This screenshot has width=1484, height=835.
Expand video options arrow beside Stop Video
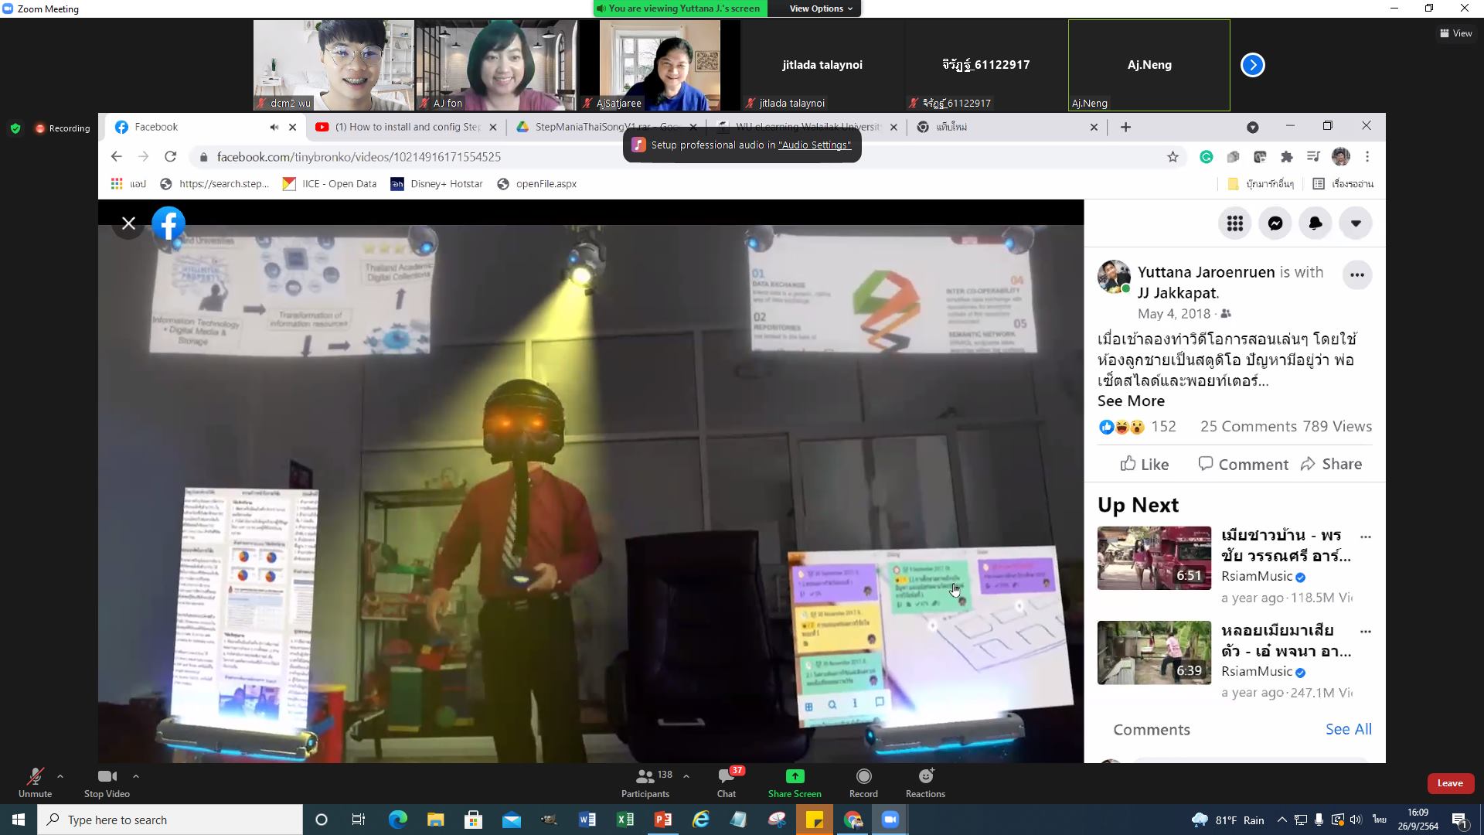point(136,776)
